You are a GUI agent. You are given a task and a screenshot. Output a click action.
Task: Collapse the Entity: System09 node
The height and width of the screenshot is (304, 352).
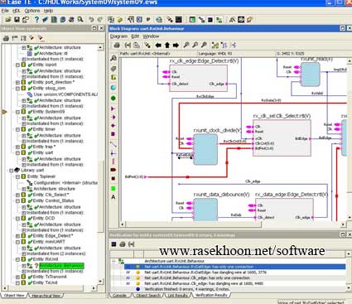coord(17,112)
